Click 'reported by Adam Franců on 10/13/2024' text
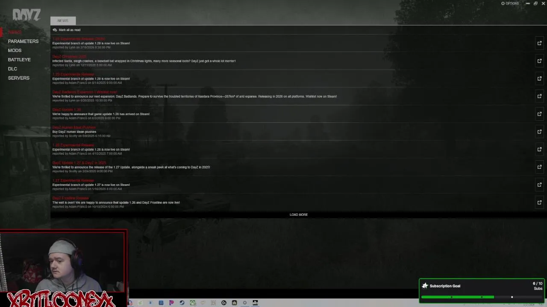The width and height of the screenshot is (547, 307). click(x=88, y=207)
